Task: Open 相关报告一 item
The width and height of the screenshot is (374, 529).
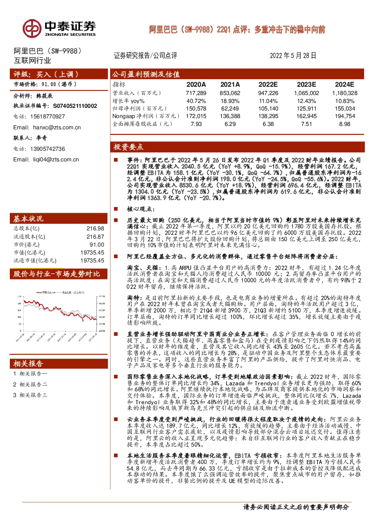Action: coord(30,374)
